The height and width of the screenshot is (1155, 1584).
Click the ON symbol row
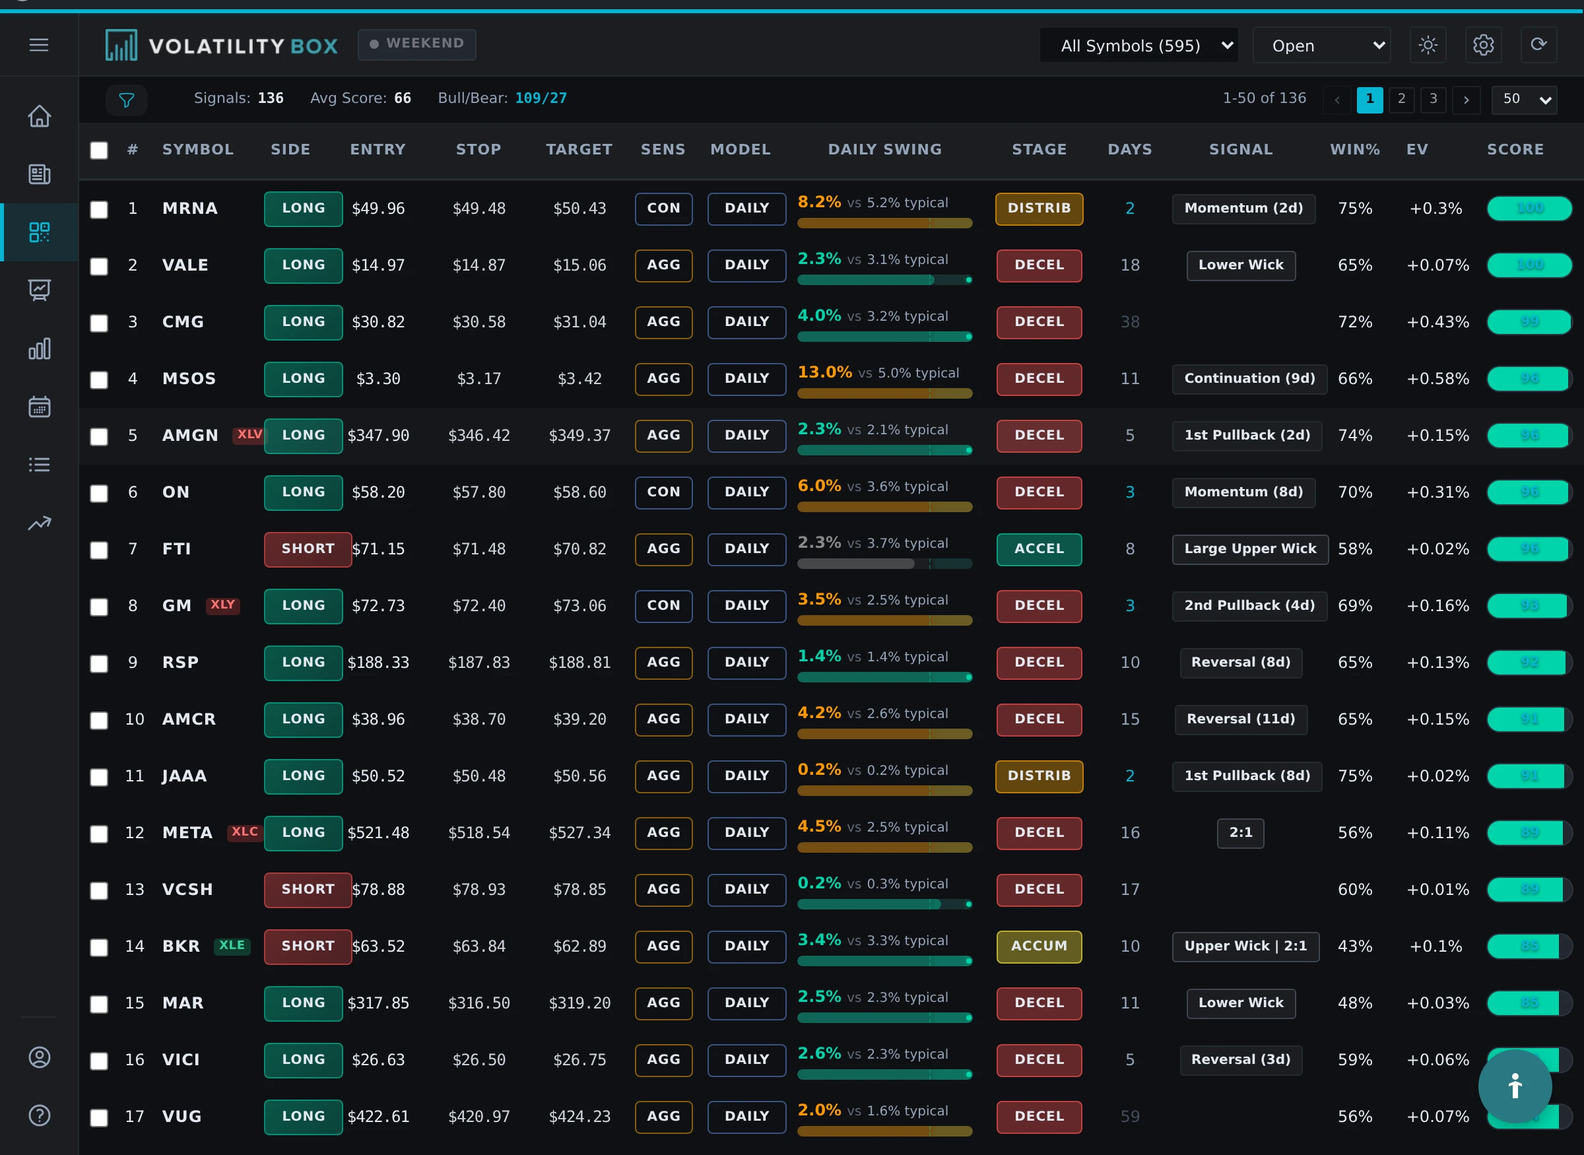831,492
